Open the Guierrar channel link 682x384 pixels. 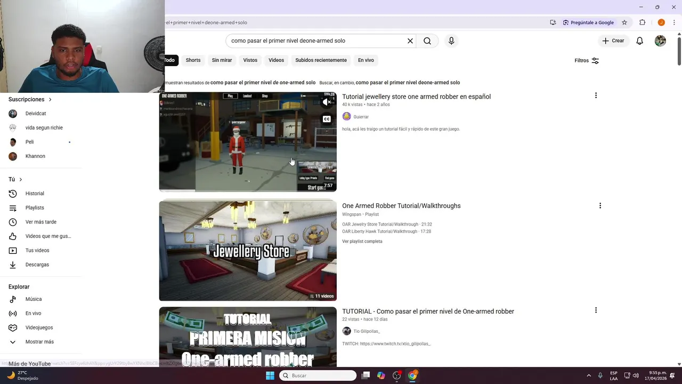click(361, 117)
